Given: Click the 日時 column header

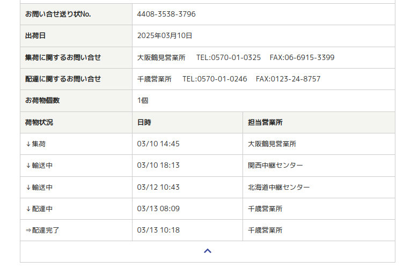Looking at the screenshot, I should (x=144, y=122).
